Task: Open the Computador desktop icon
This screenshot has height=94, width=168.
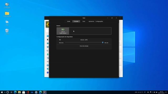Action: coord(7,5)
